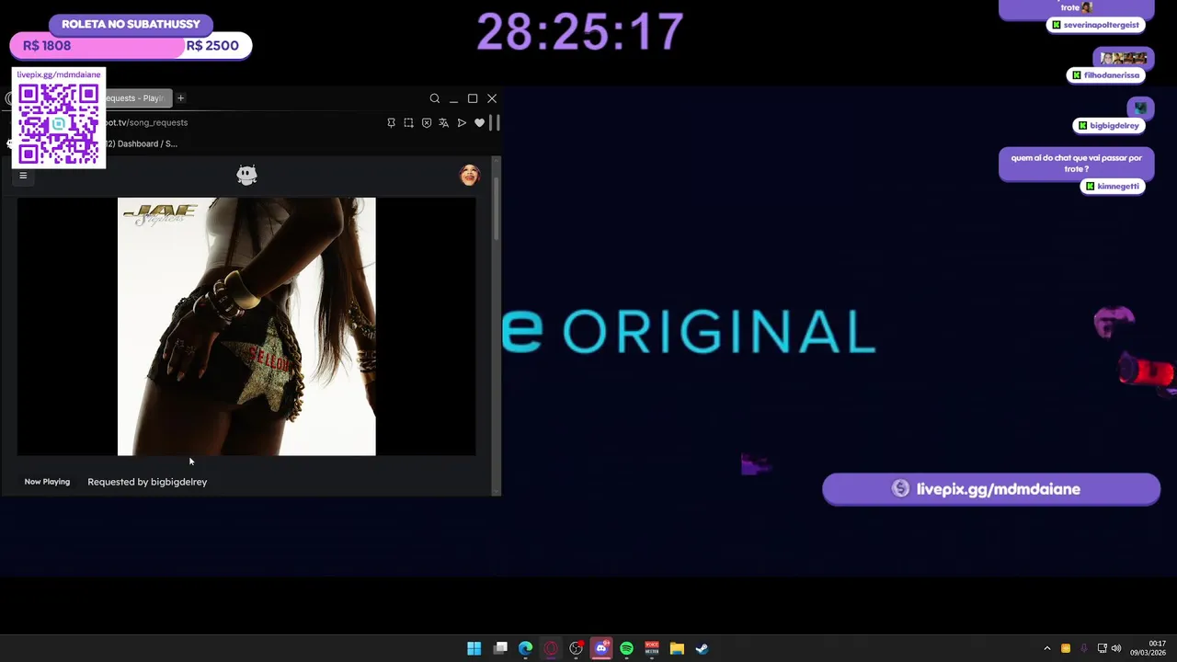Click the translate page icon

coord(443,122)
